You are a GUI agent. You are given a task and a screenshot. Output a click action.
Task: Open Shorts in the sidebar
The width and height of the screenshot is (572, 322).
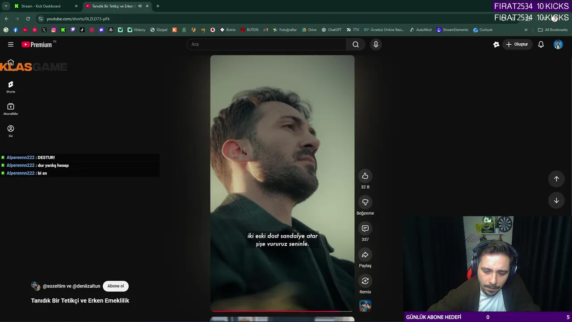tap(11, 87)
